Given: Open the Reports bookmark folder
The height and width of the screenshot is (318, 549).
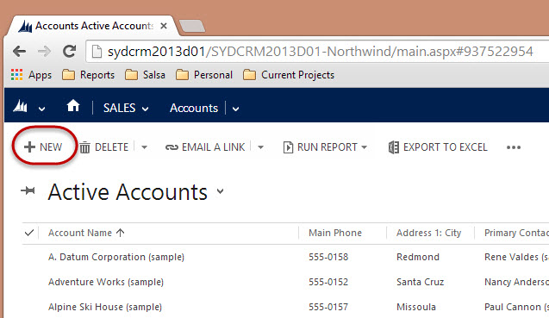Looking at the screenshot, I should tap(88, 75).
